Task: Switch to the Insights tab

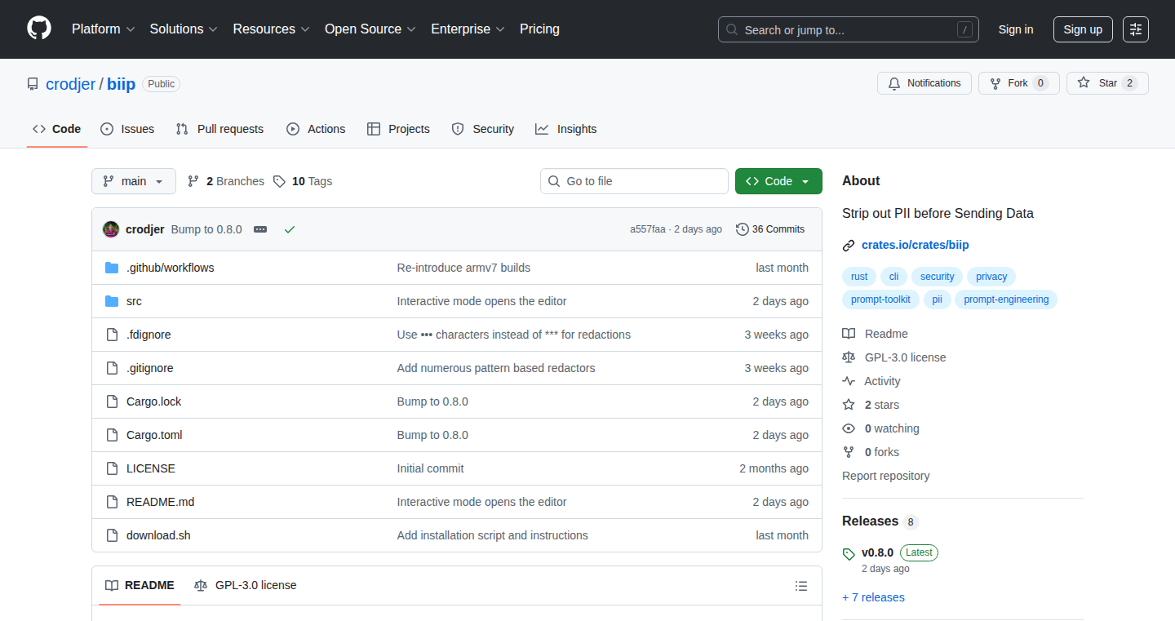Action: click(x=566, y=129)
